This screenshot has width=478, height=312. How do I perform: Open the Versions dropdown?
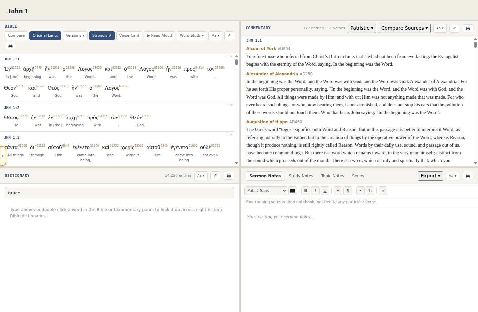pyautogui.click(x=75, y=36)
